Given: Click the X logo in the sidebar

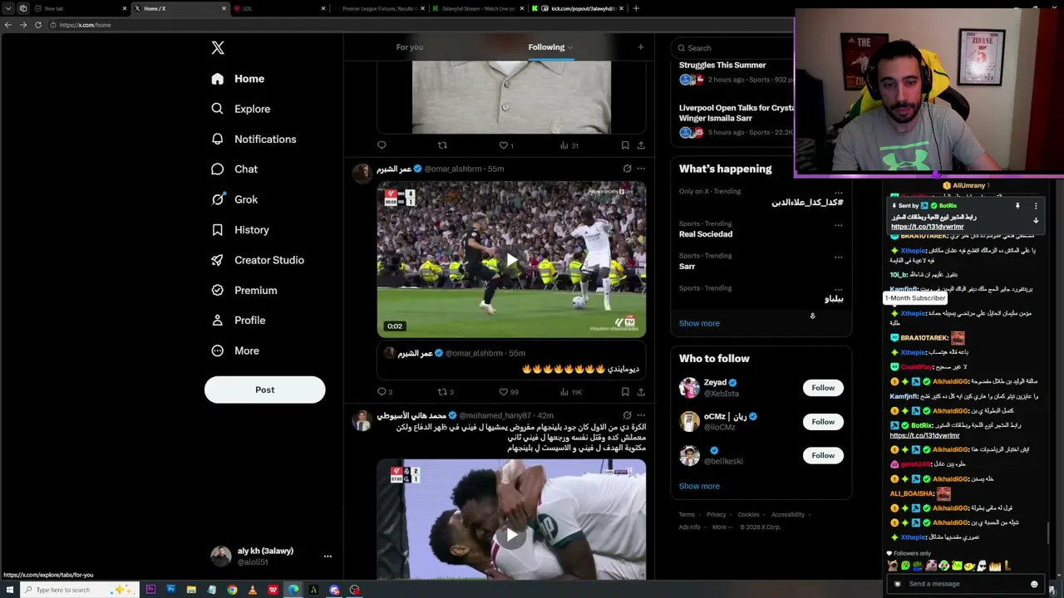Looking at the screenshot, I should point(218,48).
